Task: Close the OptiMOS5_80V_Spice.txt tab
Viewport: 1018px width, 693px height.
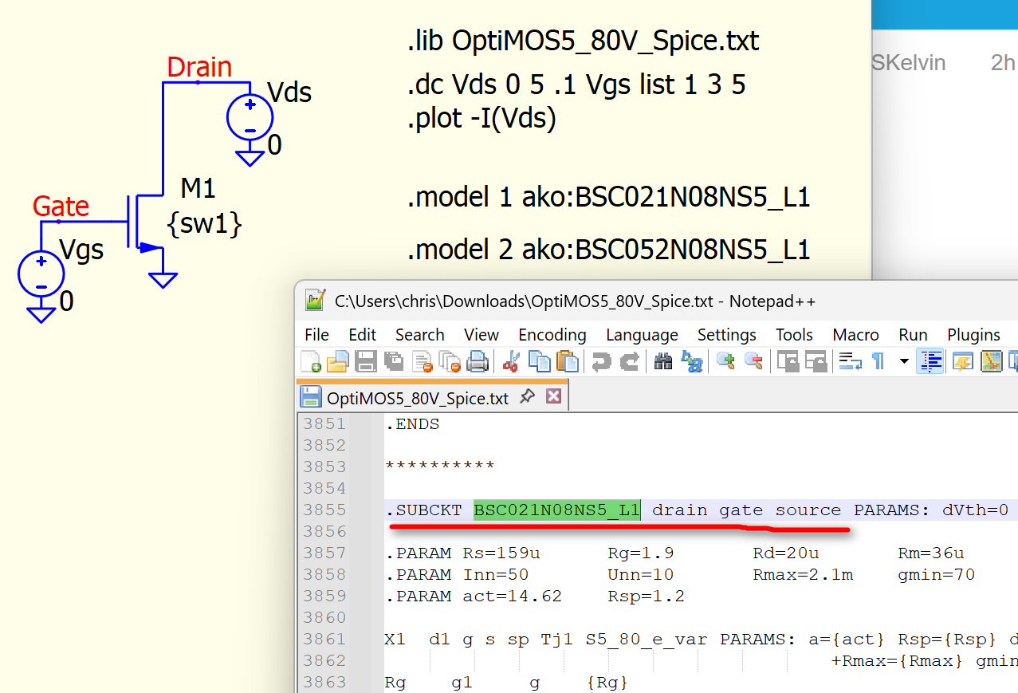Action: [553, 396]
